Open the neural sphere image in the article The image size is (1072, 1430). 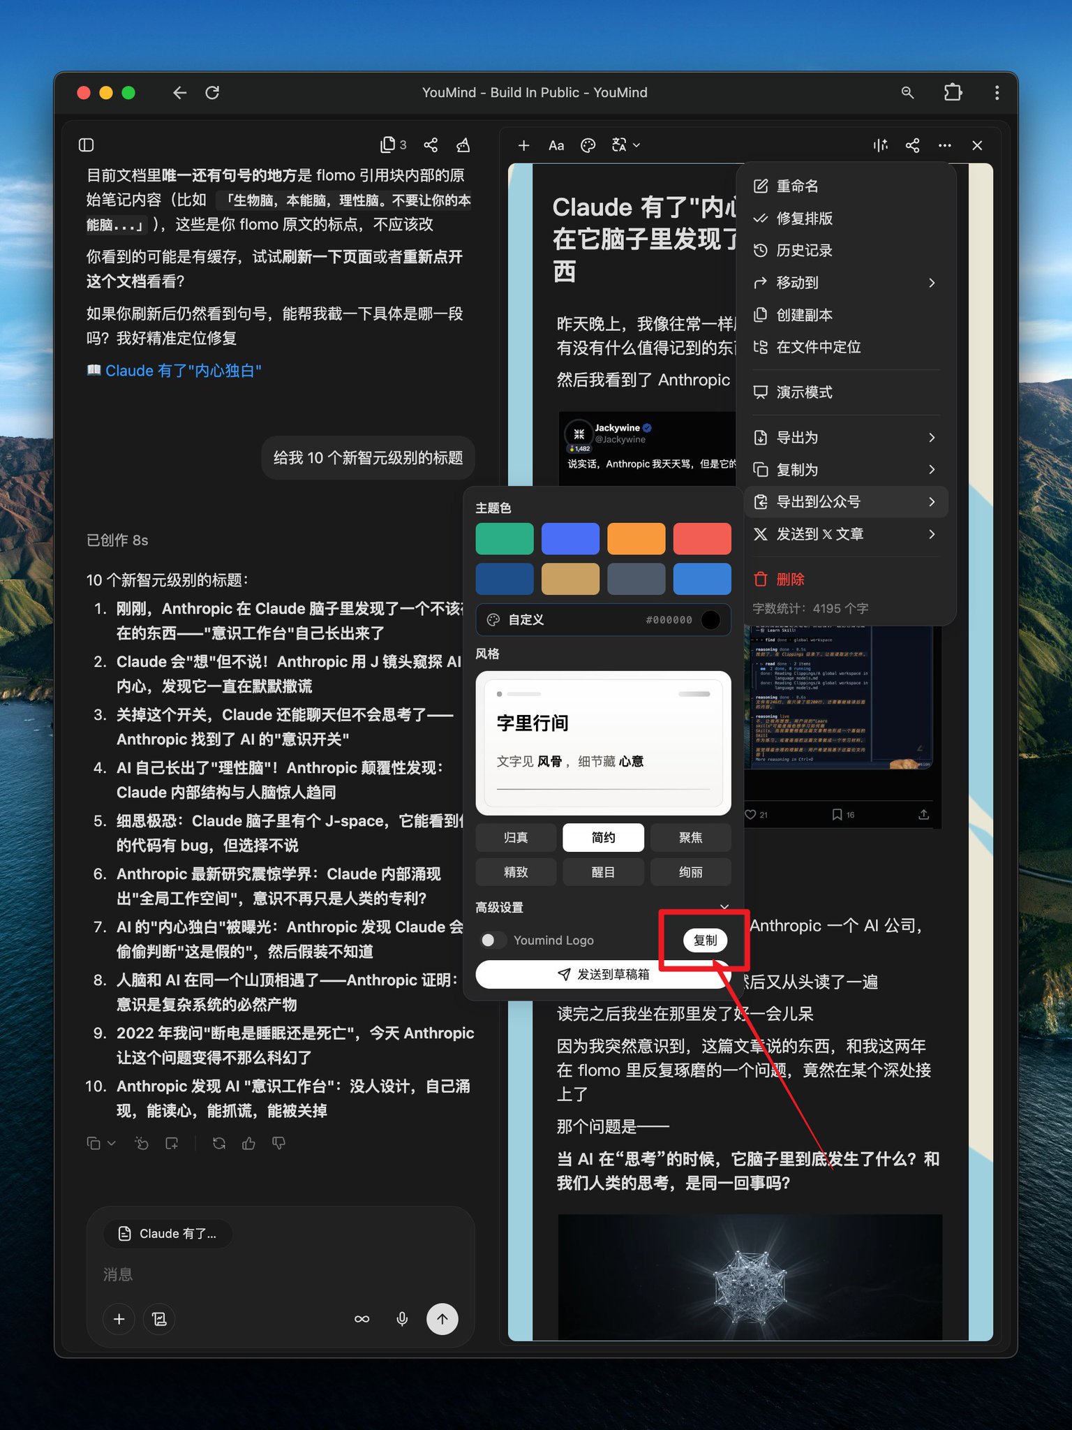pyautogui.click(x=750, y=1277)
